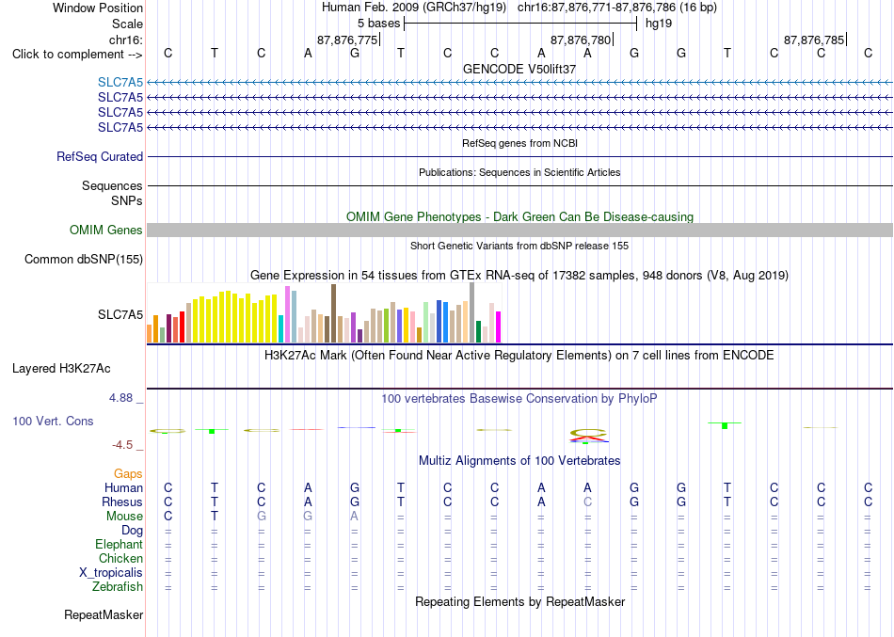Click SLC7A5 label beside GTEx bar chart
Image resolution: width=894 pixels, height=637 pixels.
point(120,315)
